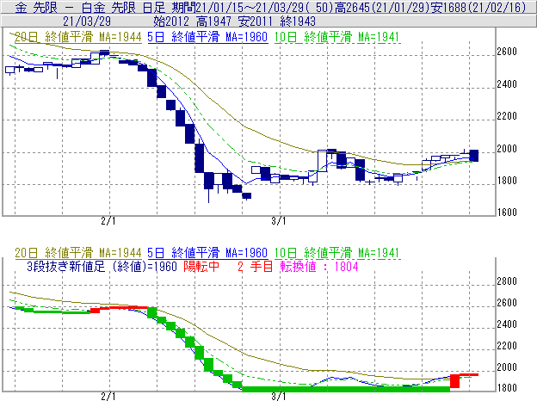
Task: Select the upper chart 20日 終値平滑 MA=1944 legend
Action: pos(78,37)
